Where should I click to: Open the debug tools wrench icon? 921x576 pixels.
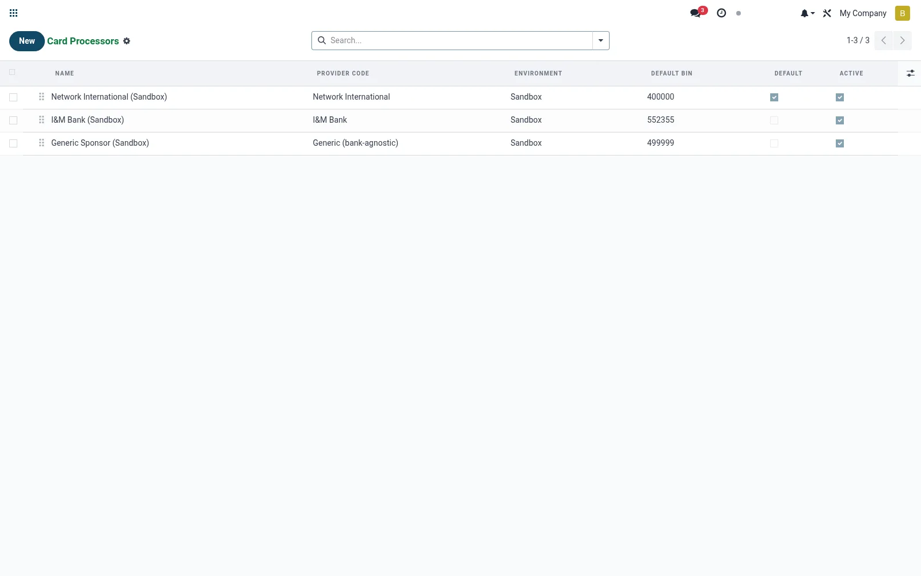tap(827, 13)
